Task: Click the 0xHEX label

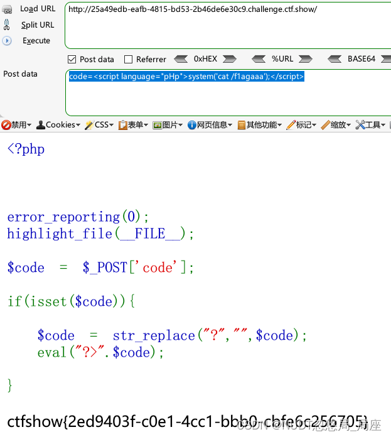Action: pos(205,59)
